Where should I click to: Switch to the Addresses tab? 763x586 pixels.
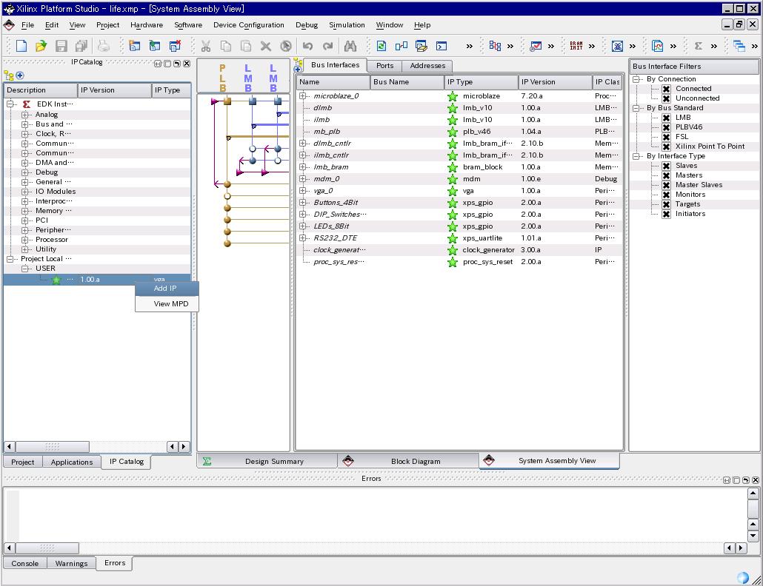click(x=427, y=66)
